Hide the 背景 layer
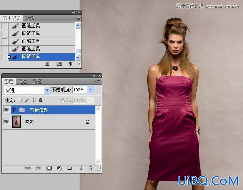Image resolution: width=243 pixels, height=190 pixels. tap(7, 121)
